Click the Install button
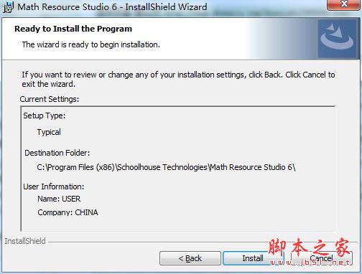The image size is (362, 274). pos(253,258)
